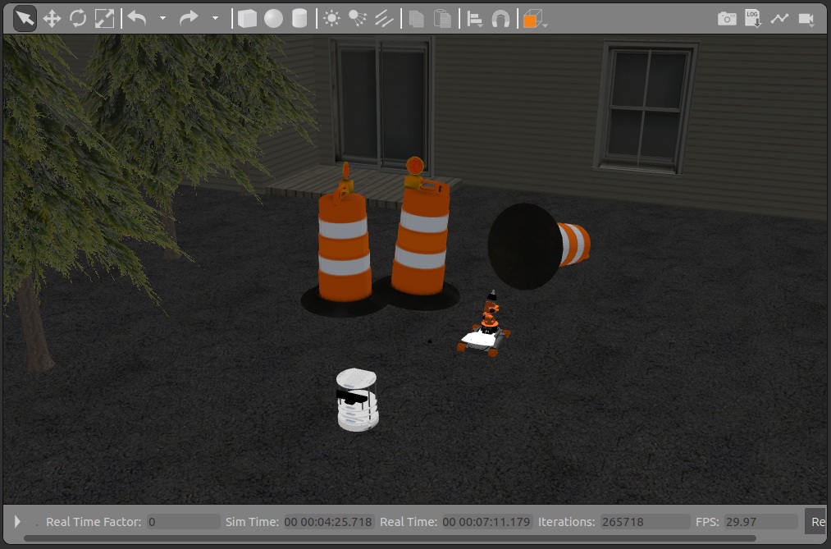Insert a cylinder shape

tap(300, 18)
